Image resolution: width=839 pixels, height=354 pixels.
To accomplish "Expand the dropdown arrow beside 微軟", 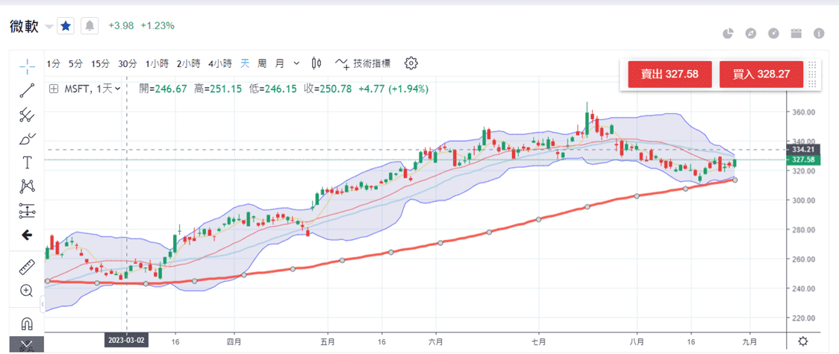I will pyautogui.click(x=49, y=27).
